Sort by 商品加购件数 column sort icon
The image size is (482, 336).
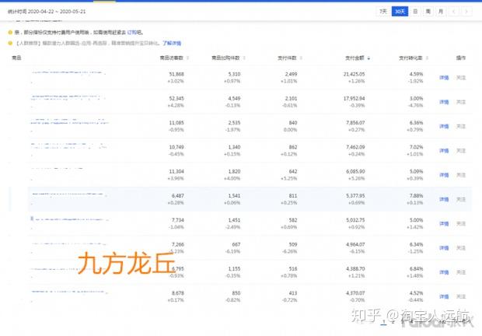point(244,58)
